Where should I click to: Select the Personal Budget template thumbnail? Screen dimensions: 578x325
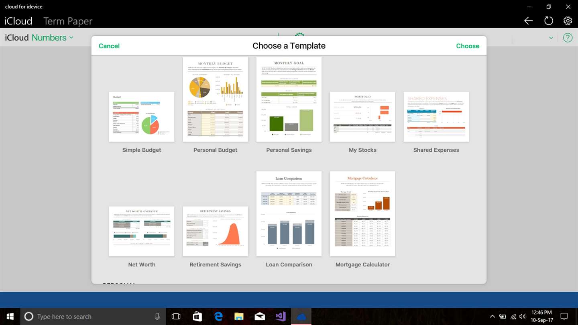click(215, 99)
